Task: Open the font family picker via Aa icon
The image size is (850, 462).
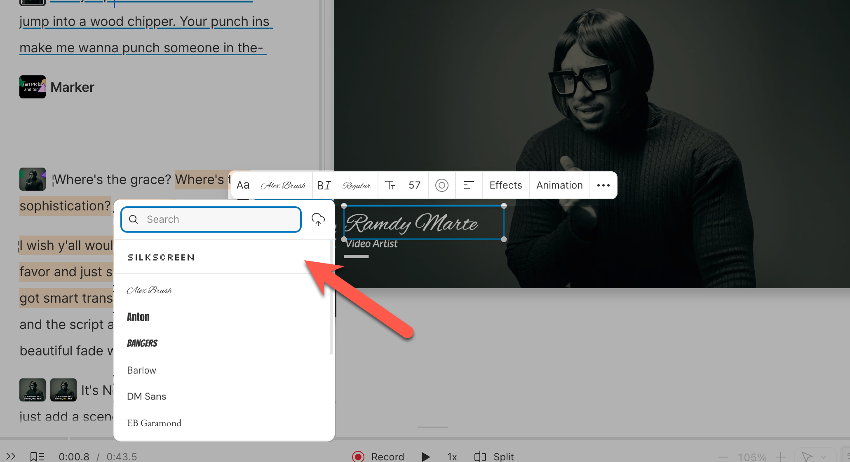Action: [243, 185]
